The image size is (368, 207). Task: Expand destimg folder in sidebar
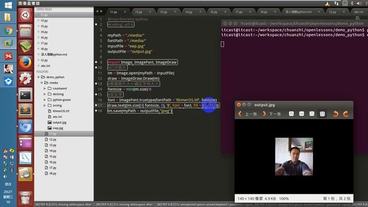[45, 94]
